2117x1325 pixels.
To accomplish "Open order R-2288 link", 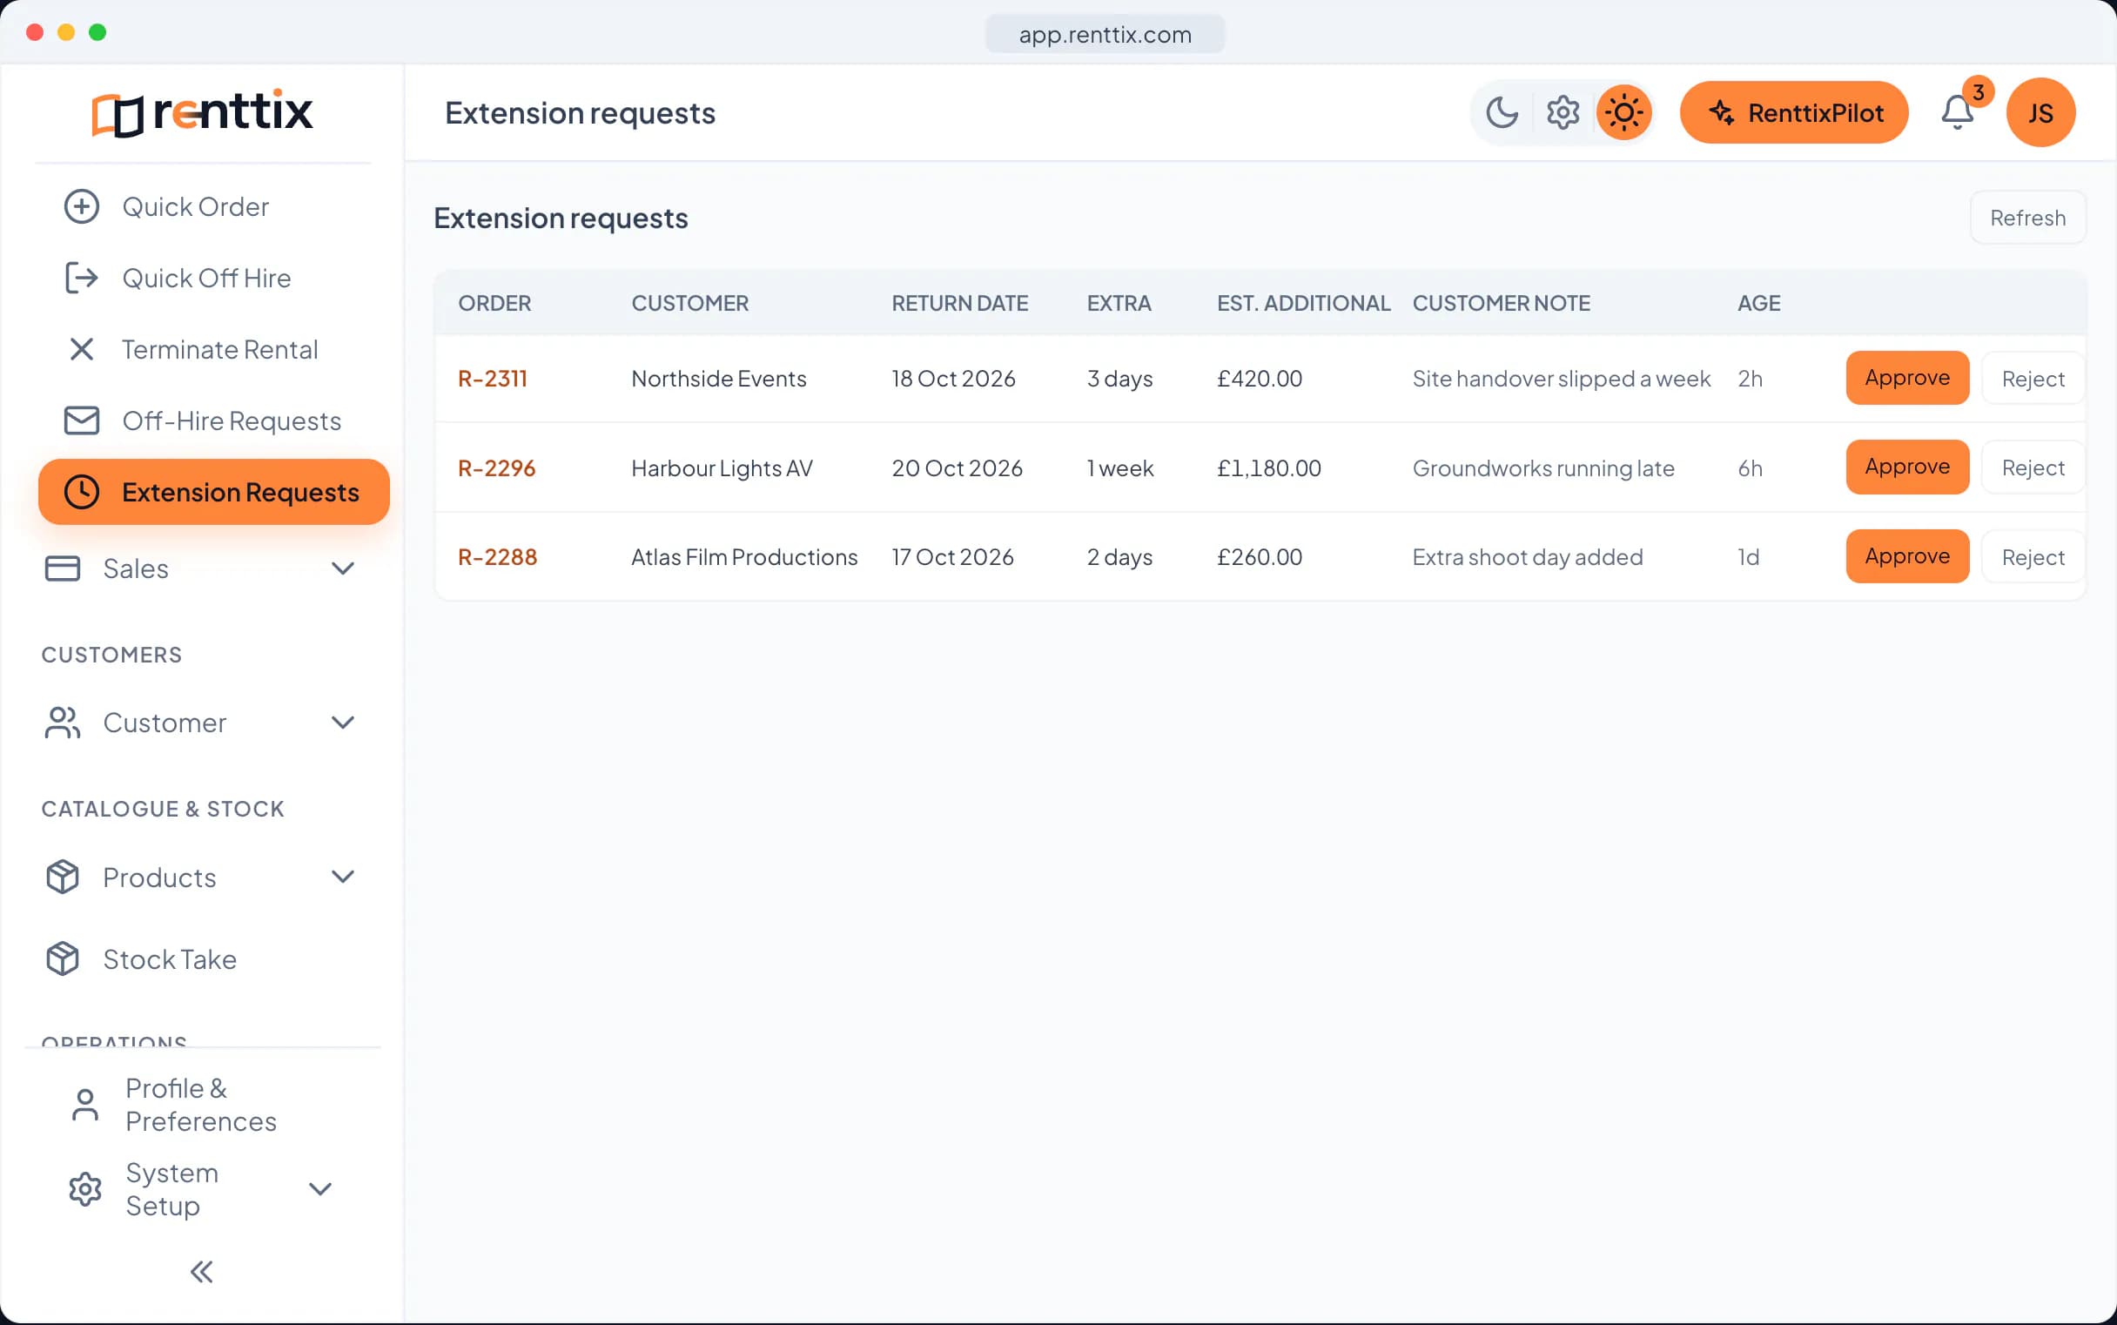I will coord(497,557).
